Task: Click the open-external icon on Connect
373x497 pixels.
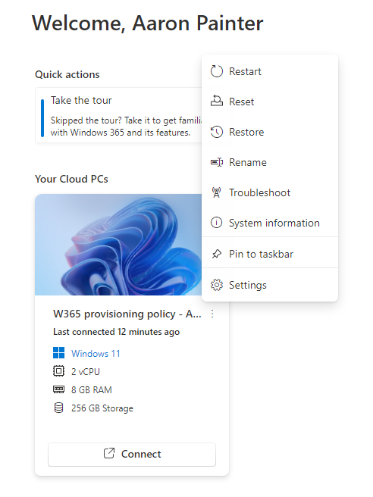Action: pyautogui.click(x=109, y=453)
